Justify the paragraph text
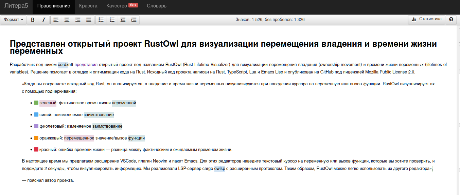The width and height of the screenshot is (460, 195). [88, 20]
